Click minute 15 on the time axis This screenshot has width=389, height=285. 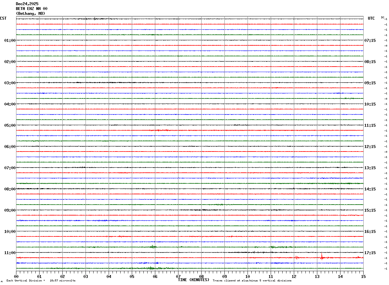[363, 276]
